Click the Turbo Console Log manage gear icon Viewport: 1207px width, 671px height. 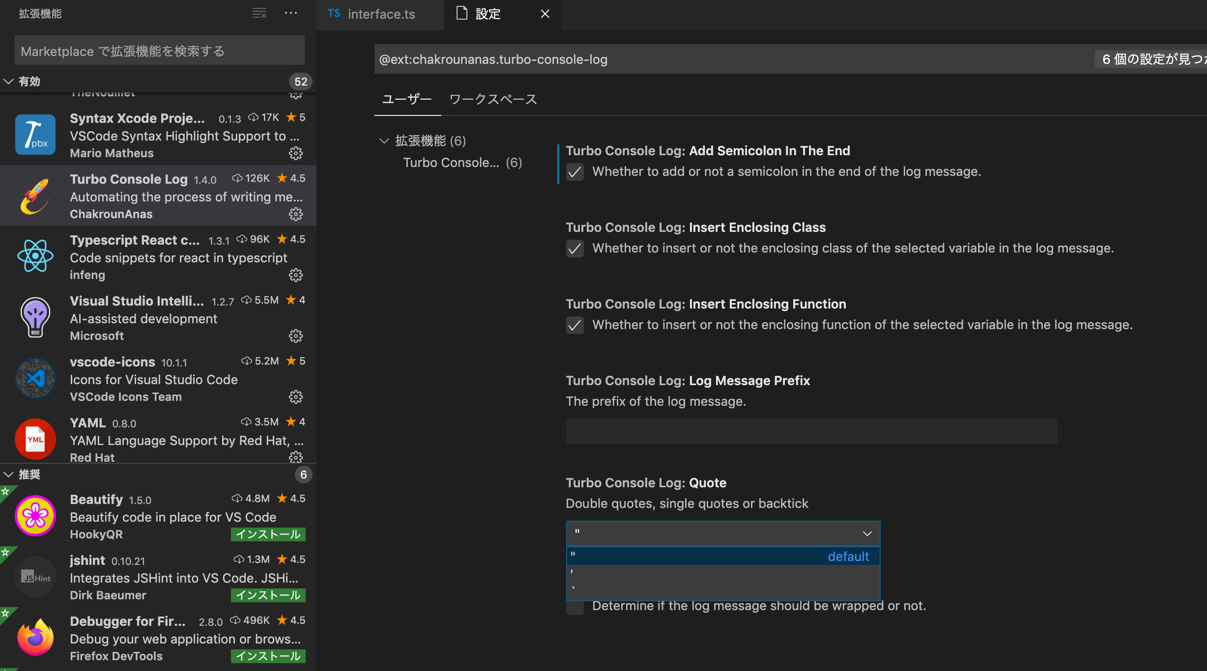tap(295, 214)
